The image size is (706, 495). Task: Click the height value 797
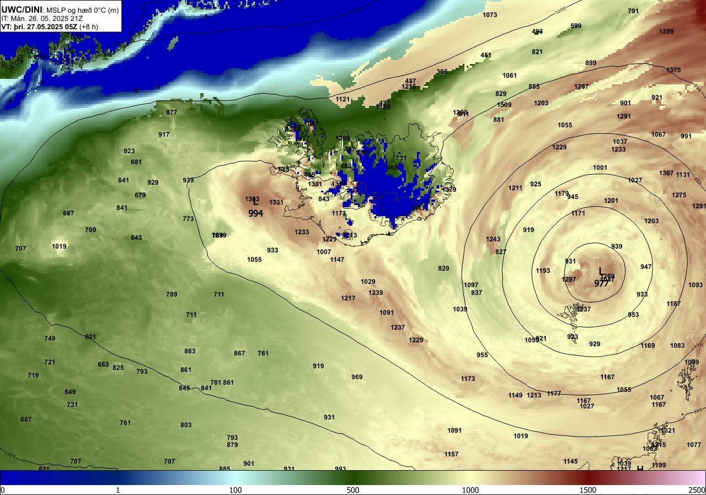[20, 249]
